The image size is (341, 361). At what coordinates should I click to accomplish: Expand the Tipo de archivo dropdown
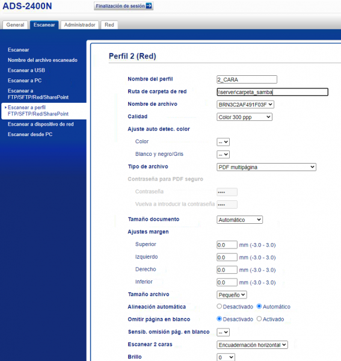[x=266, y=167]
